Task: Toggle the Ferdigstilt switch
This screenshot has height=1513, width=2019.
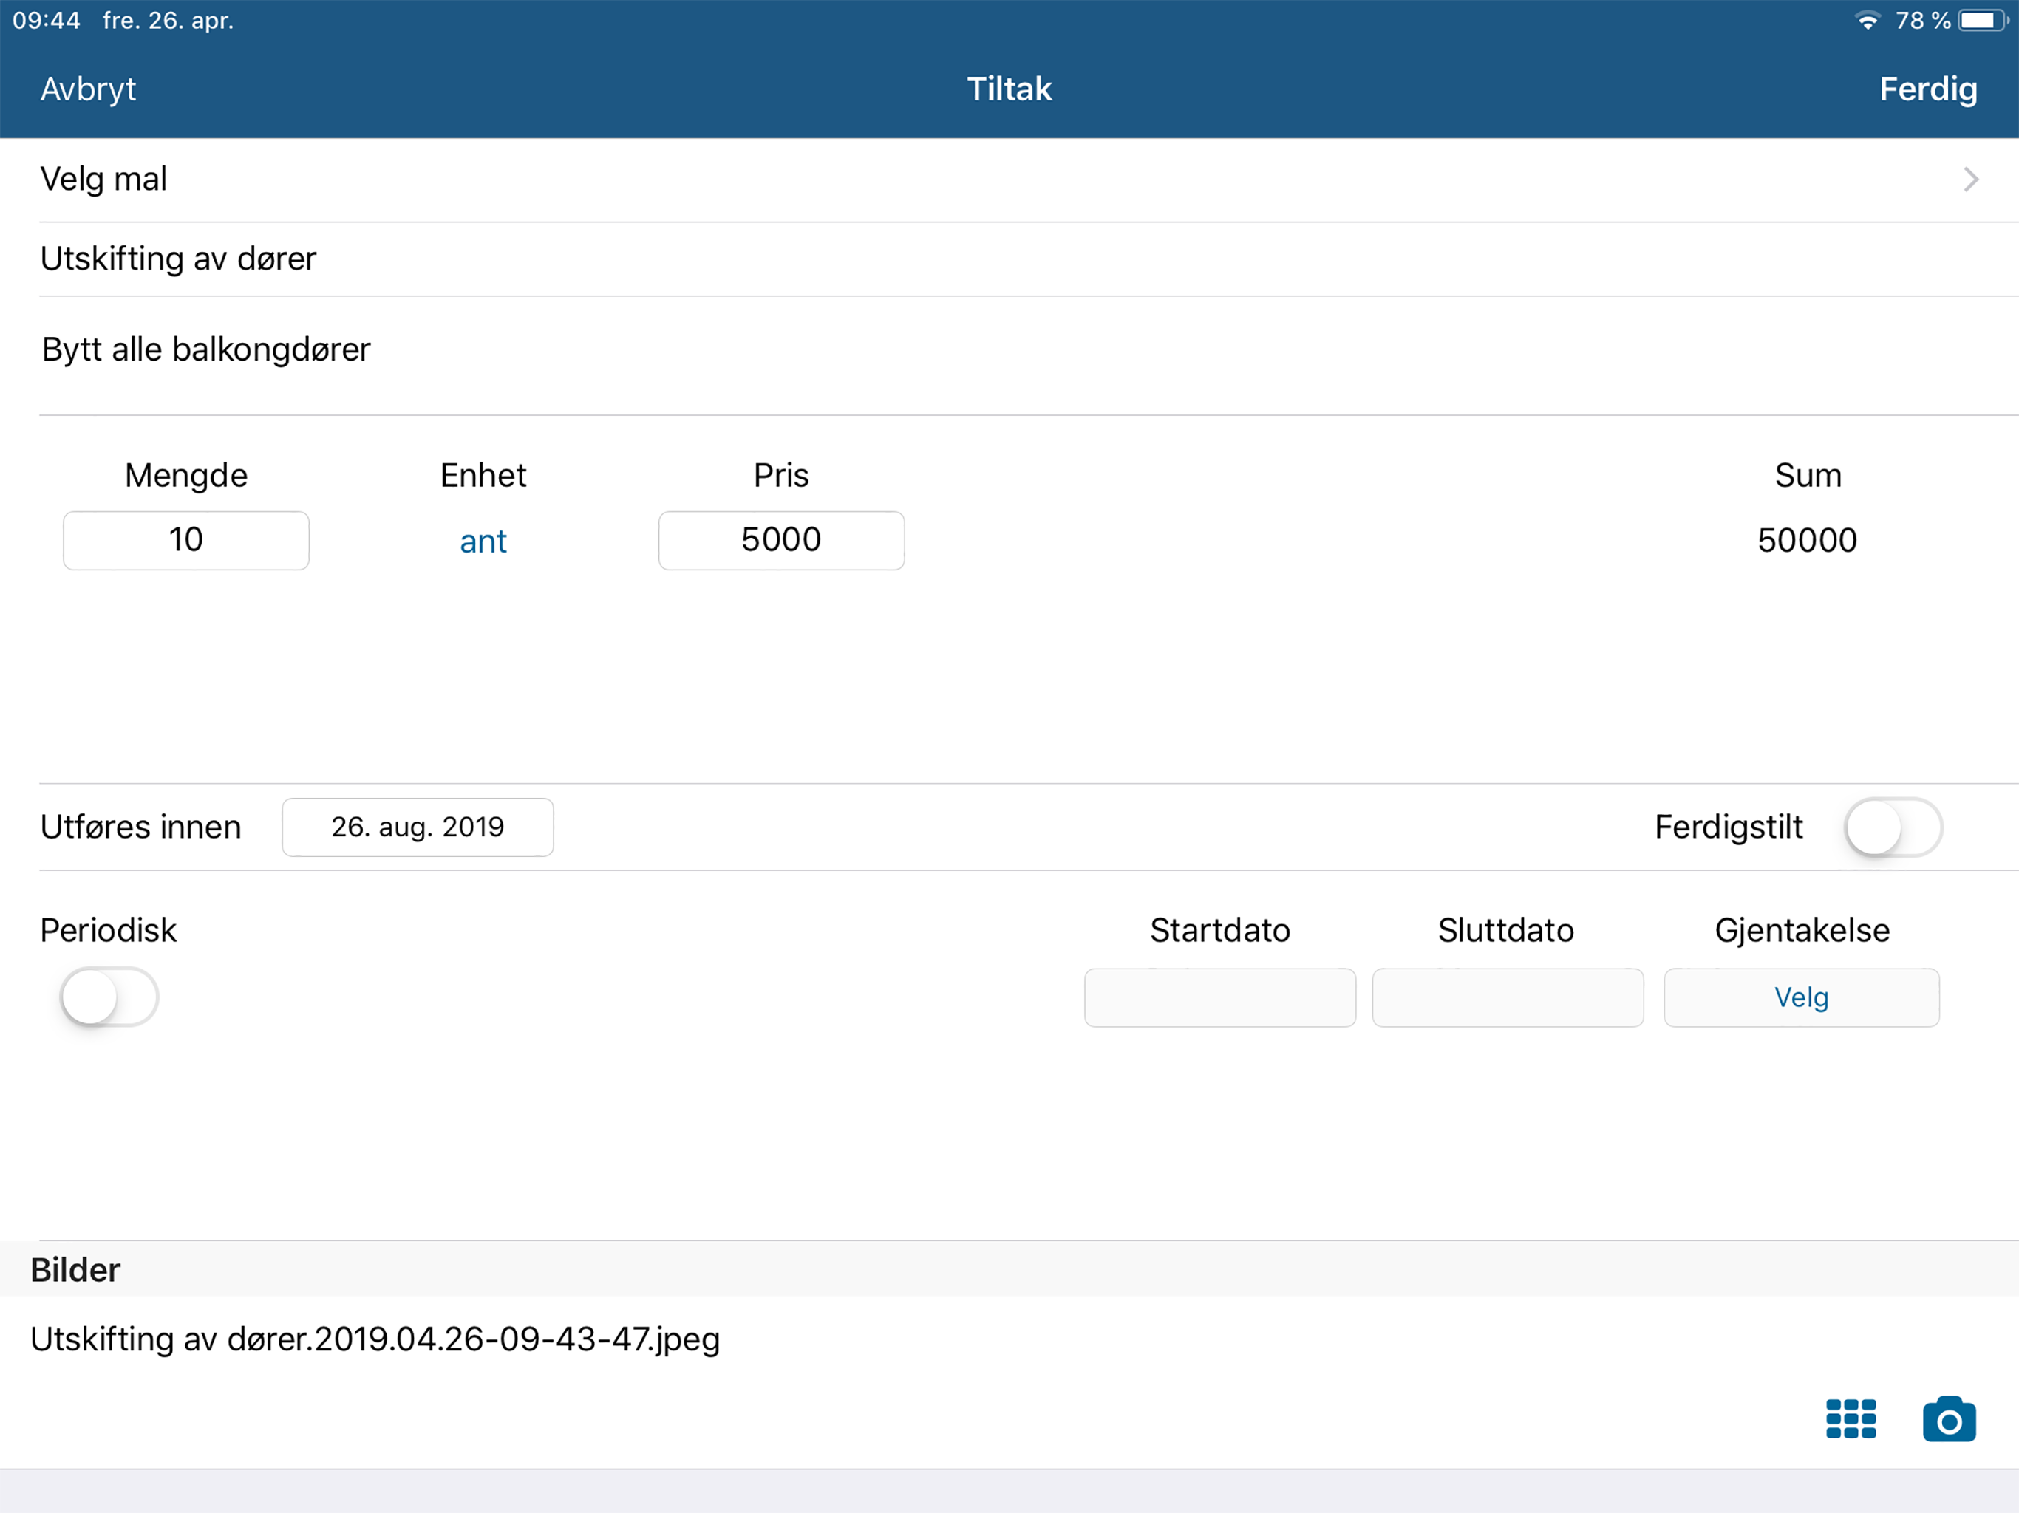Action: (x=1893, y=827)
